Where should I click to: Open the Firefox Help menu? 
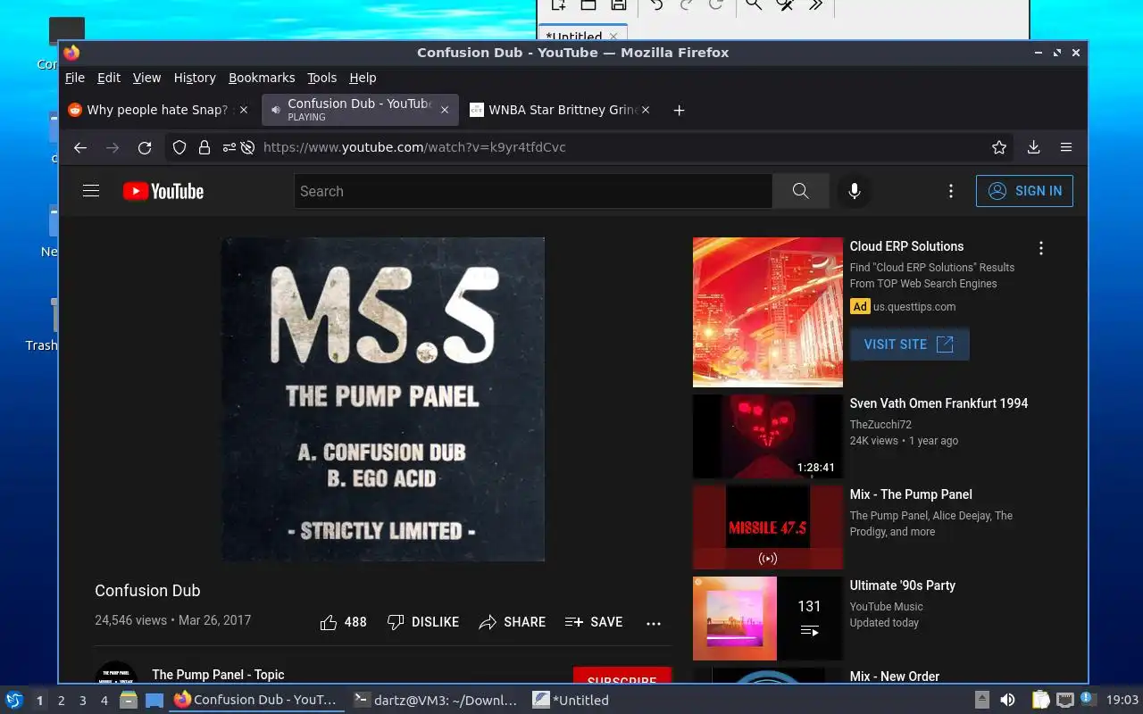click(363, 78)
